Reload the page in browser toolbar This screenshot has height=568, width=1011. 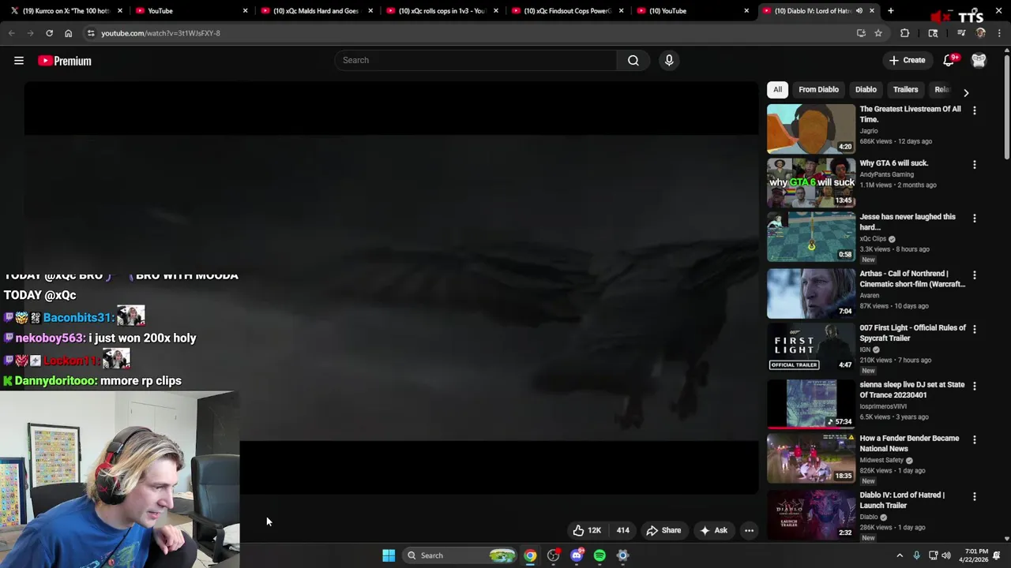point(49,33)
